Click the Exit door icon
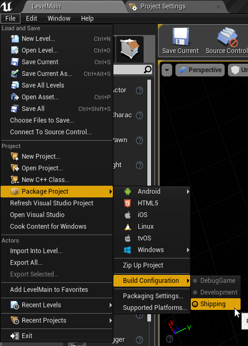Screen dimensions: 248x346 coord(15,336)
